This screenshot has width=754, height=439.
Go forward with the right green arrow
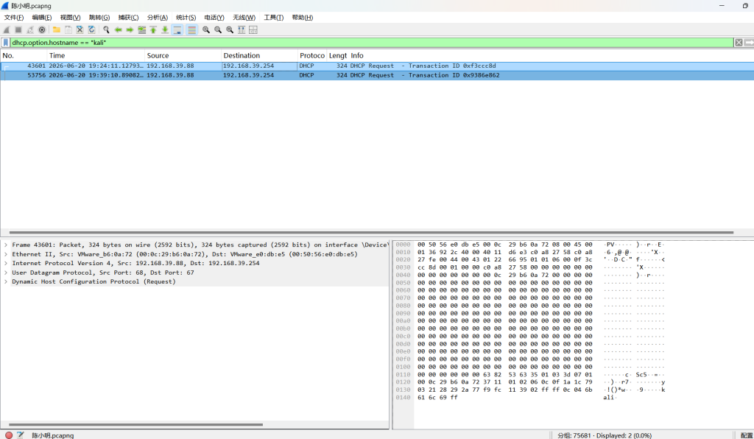(x=130, y=29)
